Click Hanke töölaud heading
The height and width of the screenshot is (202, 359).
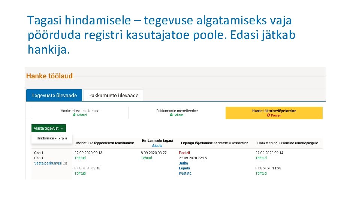[49, 76]
